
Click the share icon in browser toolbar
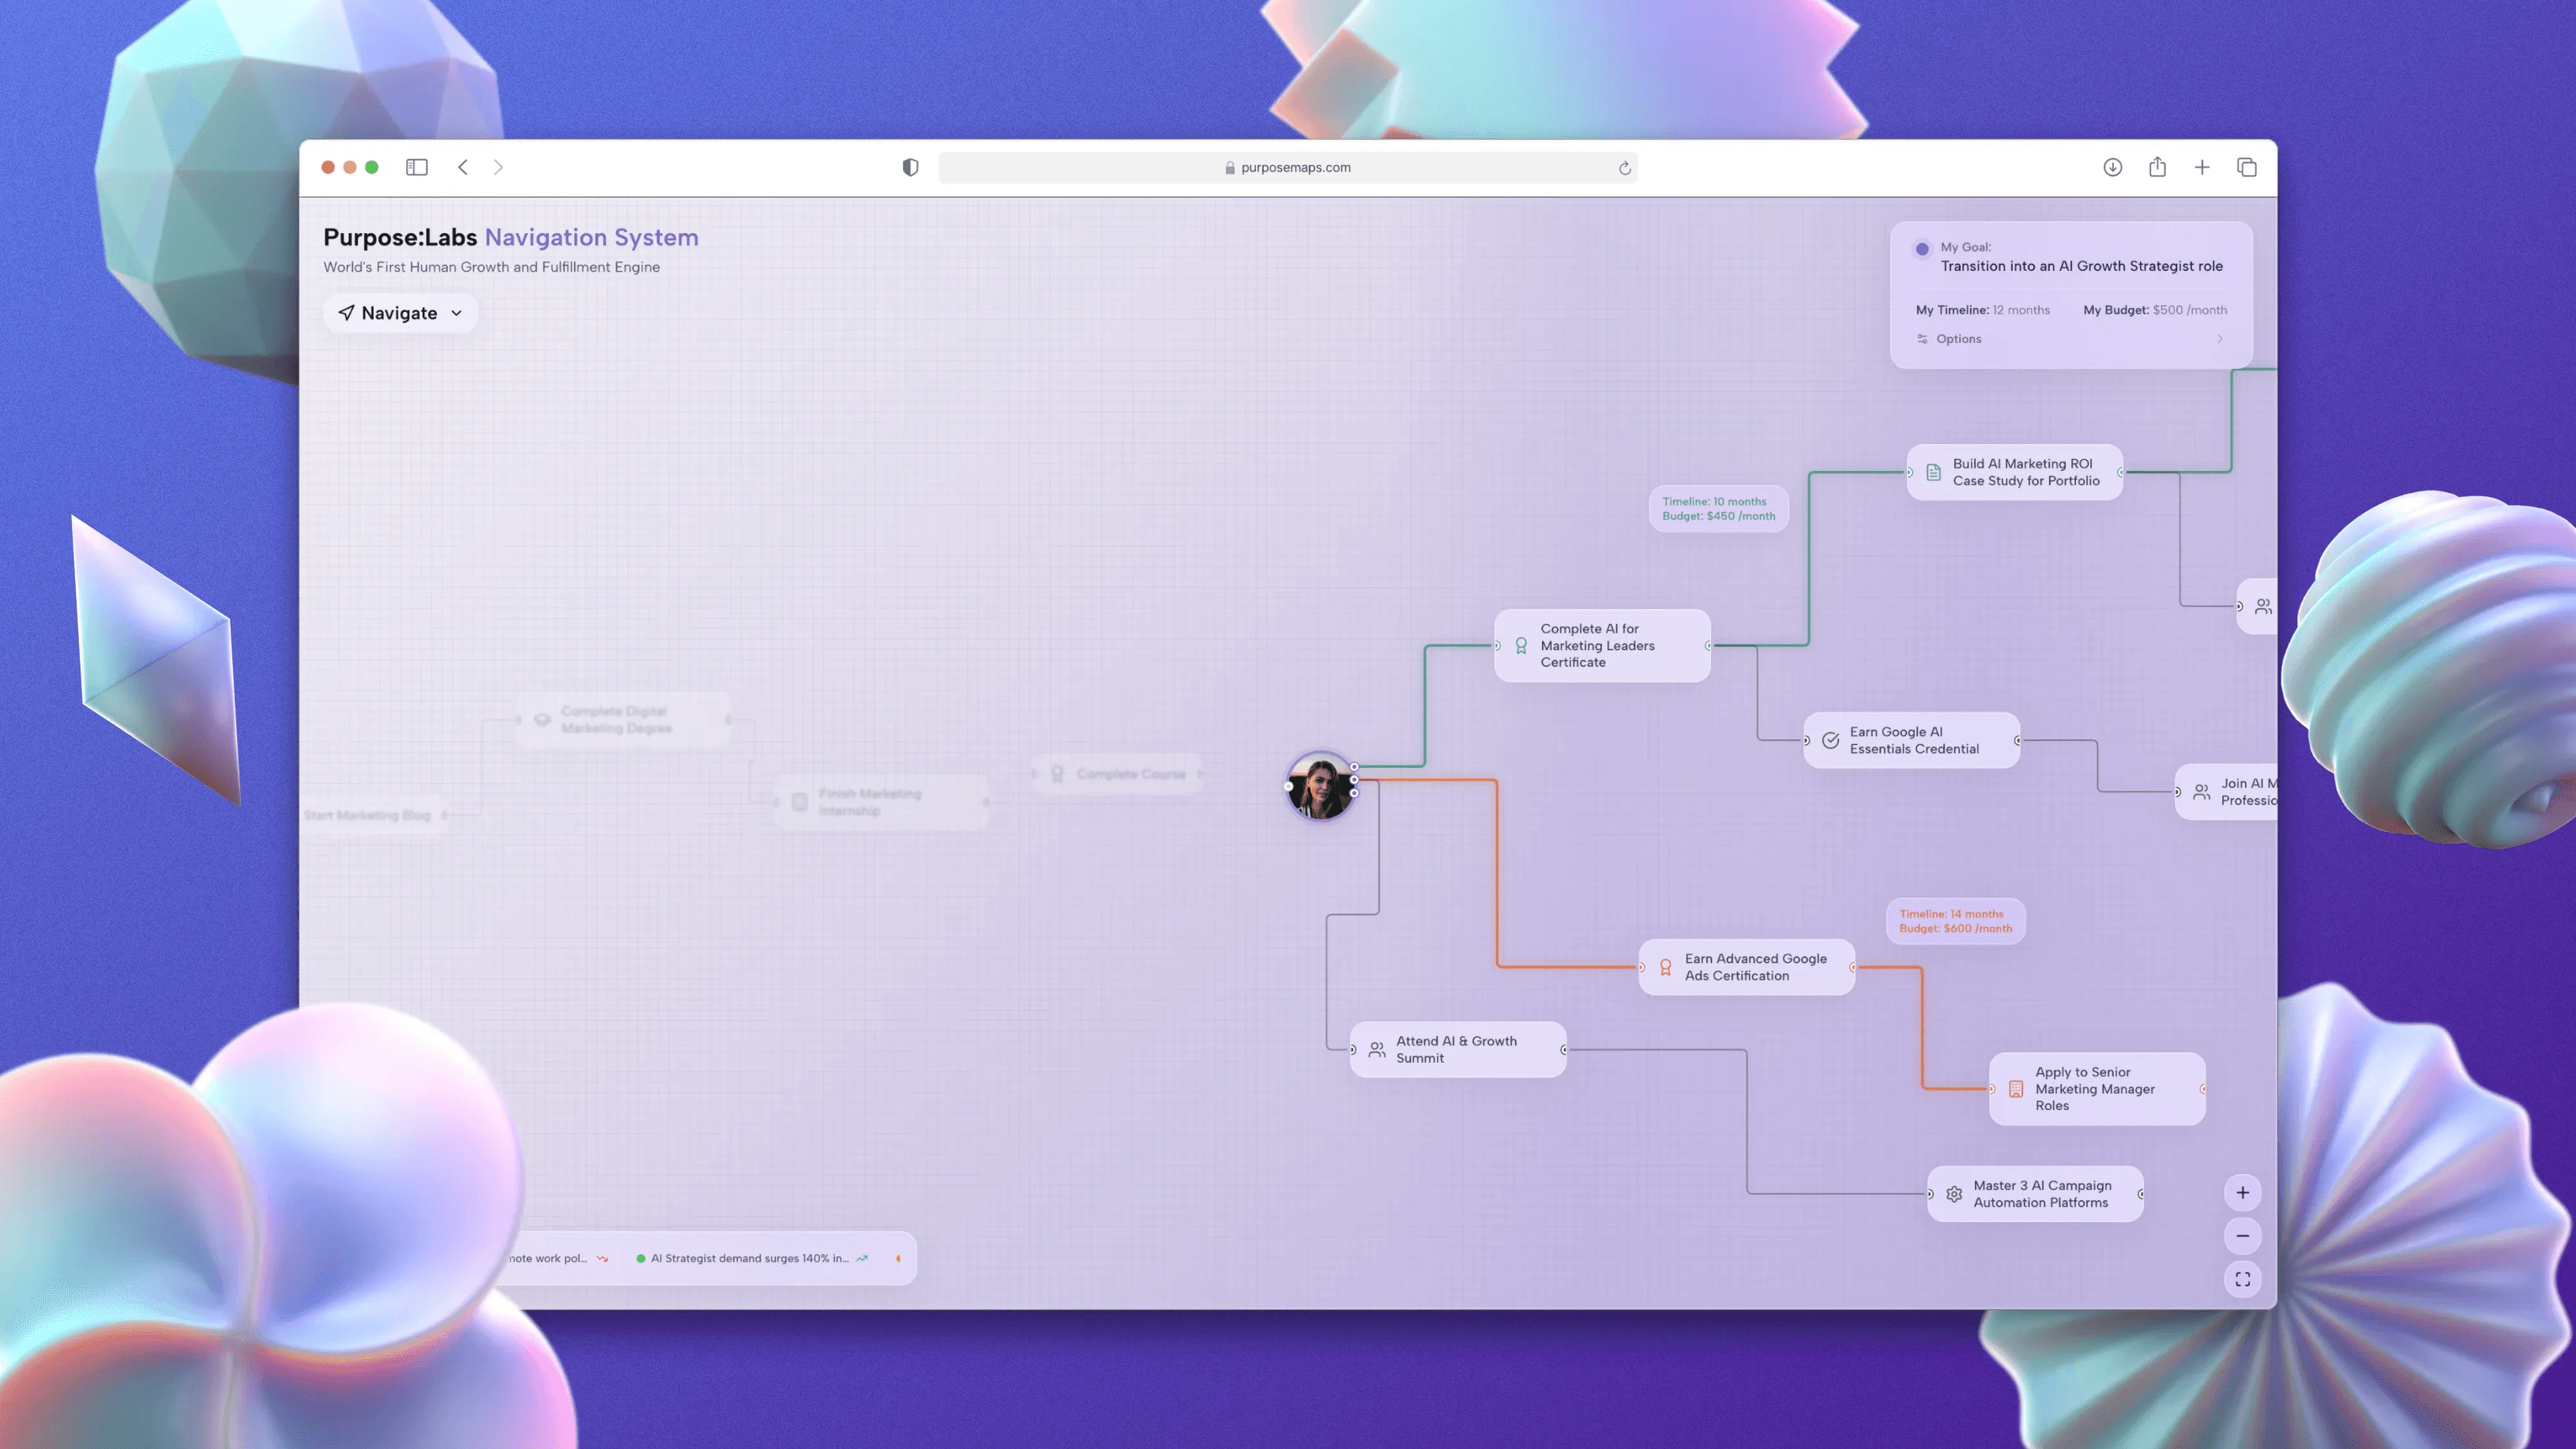pyautogui.click(x=2157, y=167)
